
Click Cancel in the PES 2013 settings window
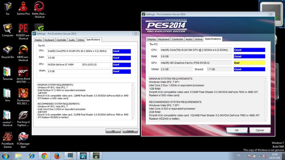(x=130, y=131)
